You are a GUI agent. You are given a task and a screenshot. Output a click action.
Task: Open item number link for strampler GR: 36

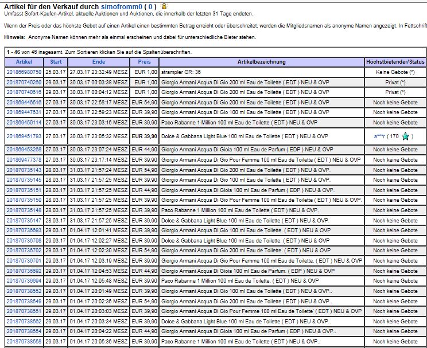point(24,72)
